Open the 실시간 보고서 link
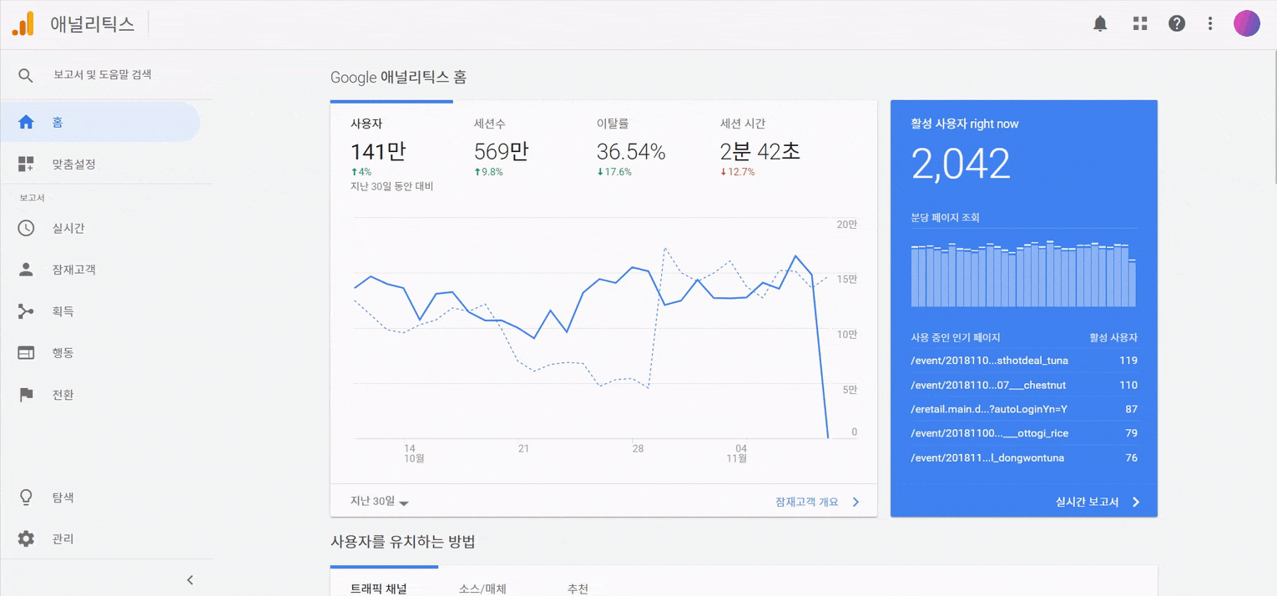 click(1087, 502)
